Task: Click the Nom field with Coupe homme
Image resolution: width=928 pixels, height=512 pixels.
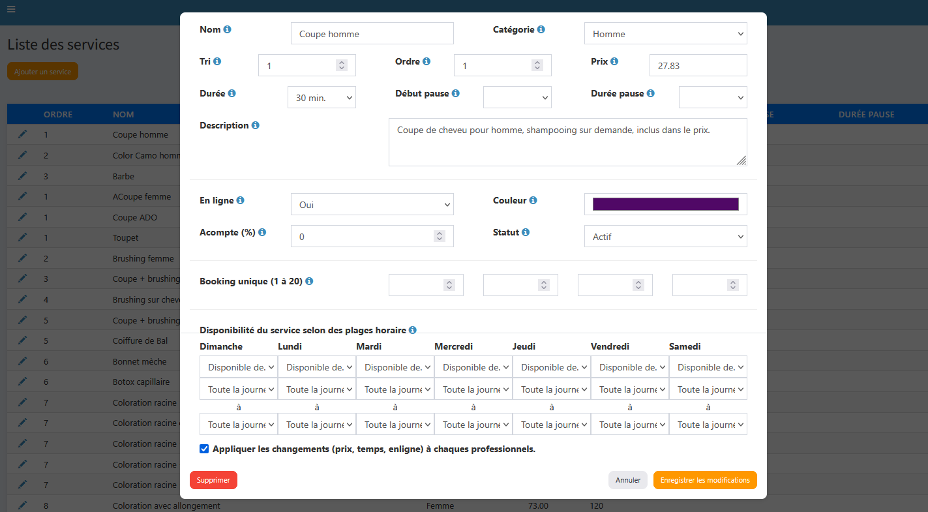Action: (x=372, y=33)
